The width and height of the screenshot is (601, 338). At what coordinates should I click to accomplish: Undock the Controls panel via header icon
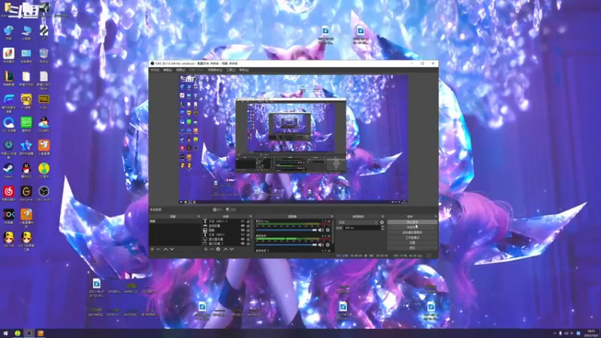click(x=436, y=216)
